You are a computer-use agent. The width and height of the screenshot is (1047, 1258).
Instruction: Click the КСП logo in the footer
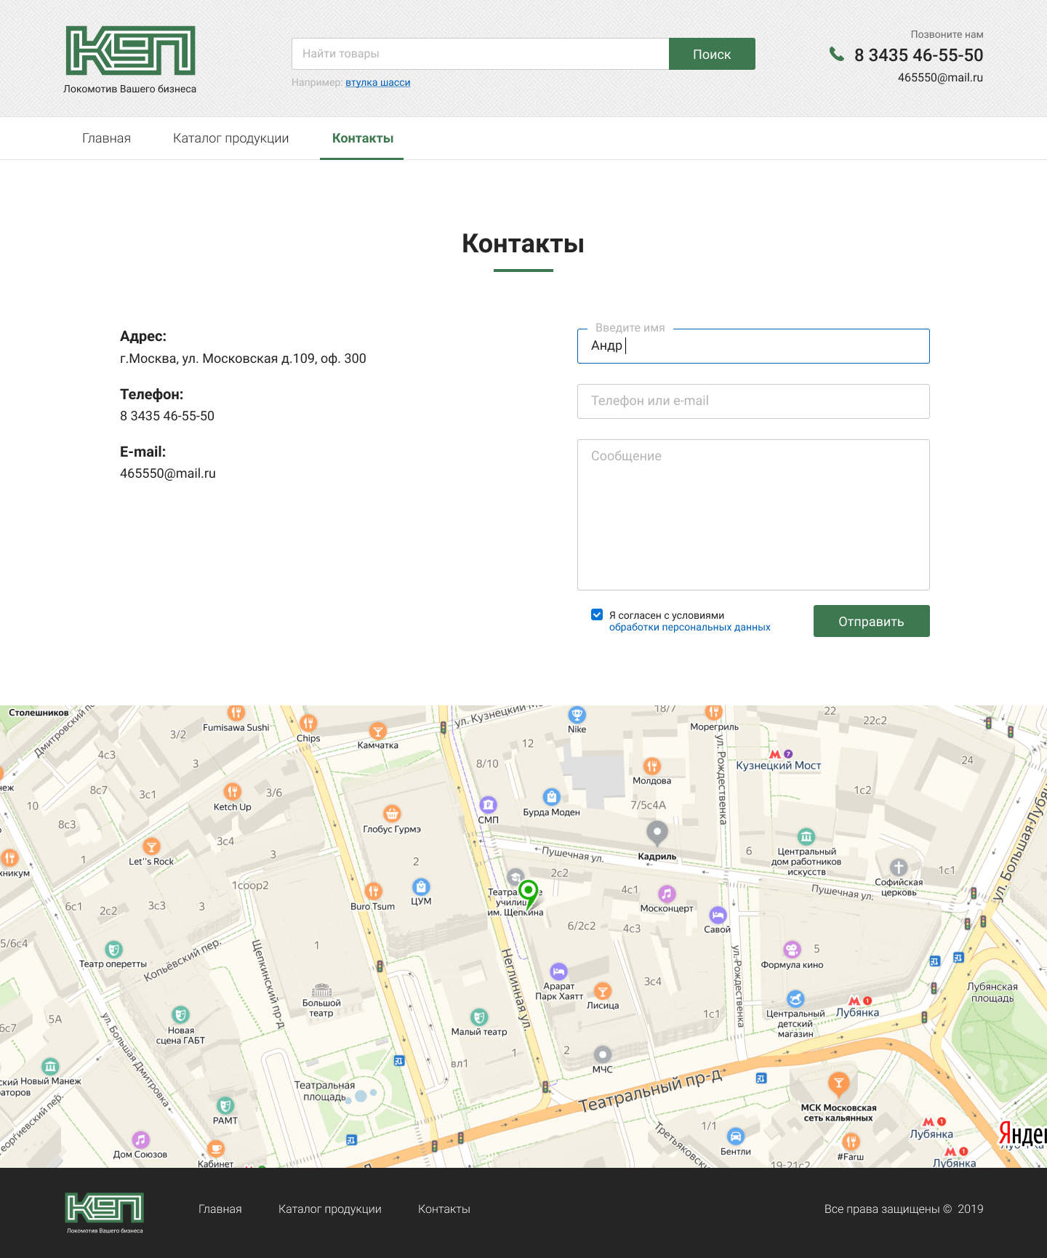(x=105, y=1213)
